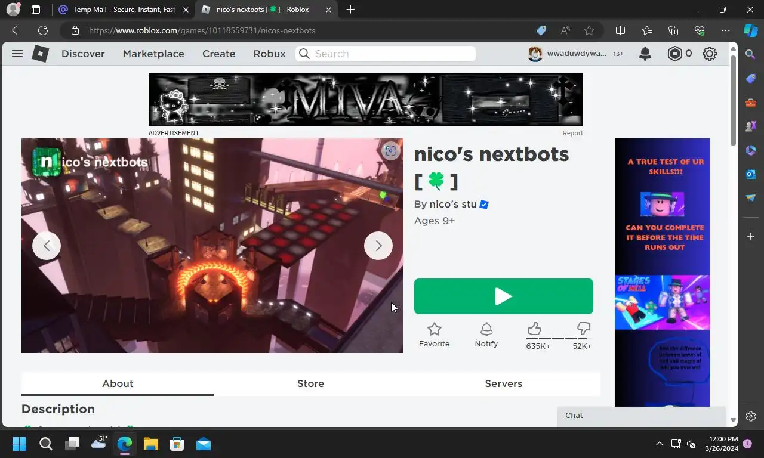Viewport: 764px width, 458px height.
Task: Open the Windows Start menu
Action: (19, 444)
